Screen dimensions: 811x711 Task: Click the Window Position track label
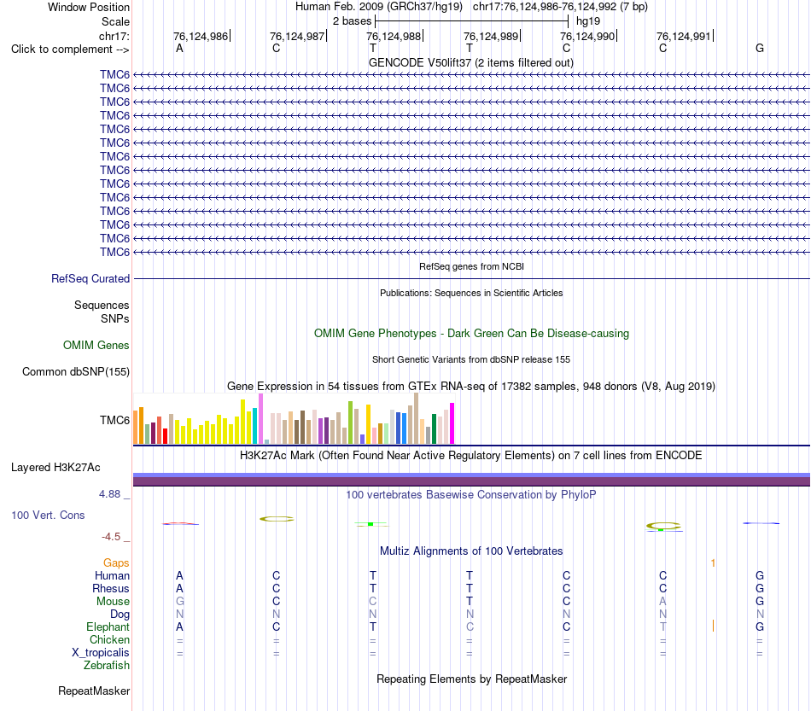[89, 7]
